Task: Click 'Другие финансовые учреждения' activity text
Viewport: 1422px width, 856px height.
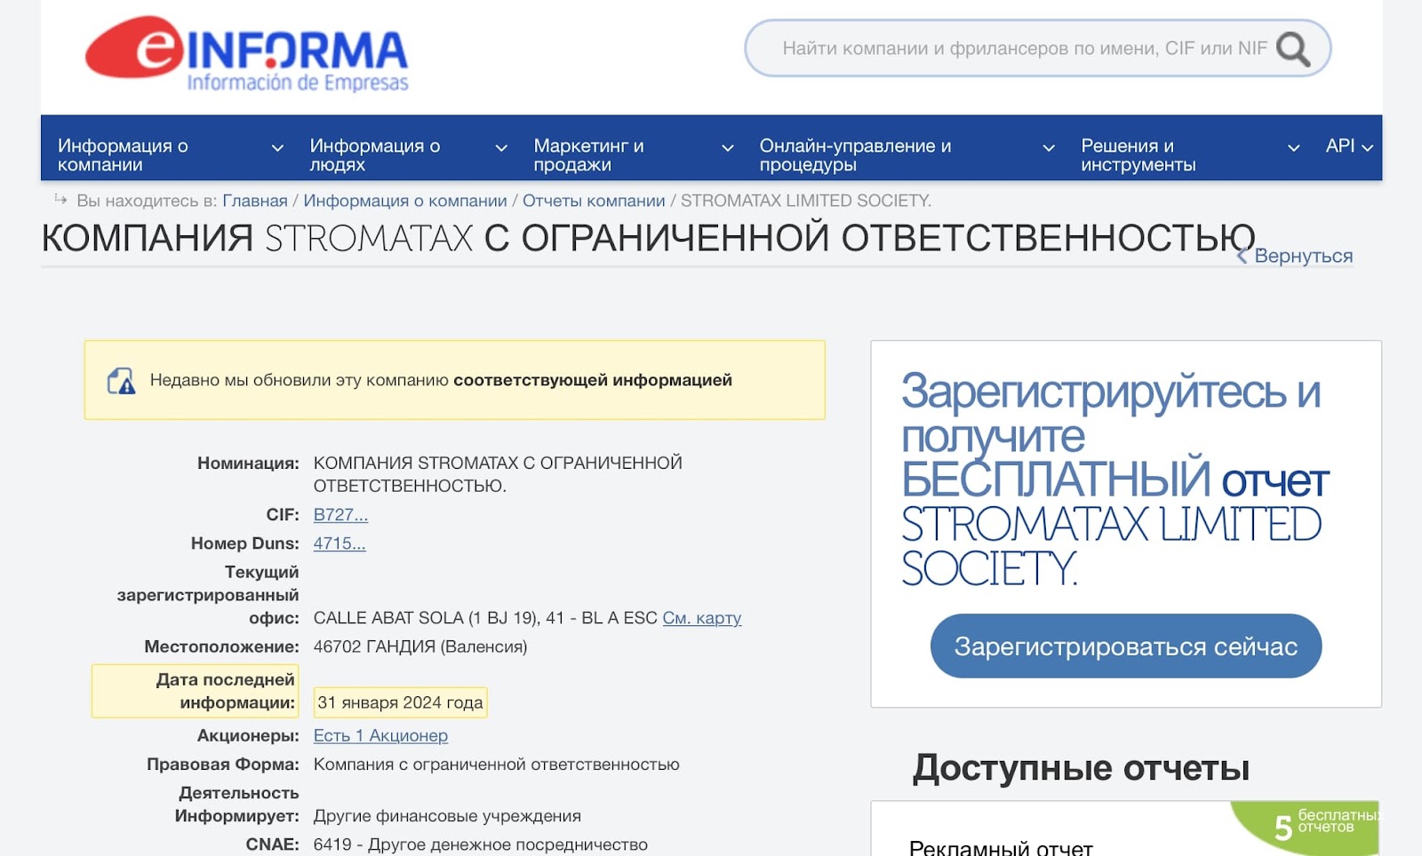Action: 447,816
